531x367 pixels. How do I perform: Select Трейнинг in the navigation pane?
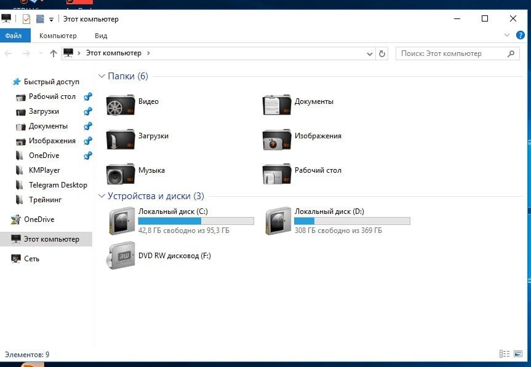tap(45, 200)
